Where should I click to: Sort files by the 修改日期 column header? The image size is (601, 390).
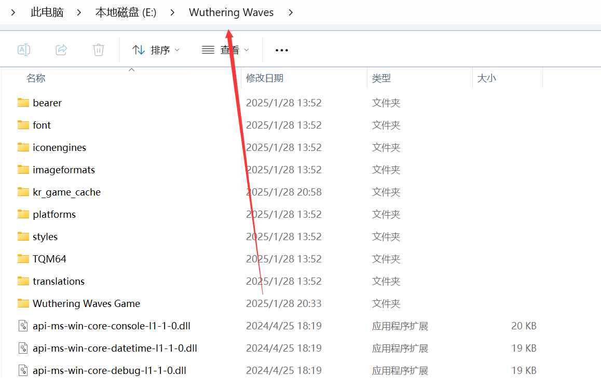265,78
